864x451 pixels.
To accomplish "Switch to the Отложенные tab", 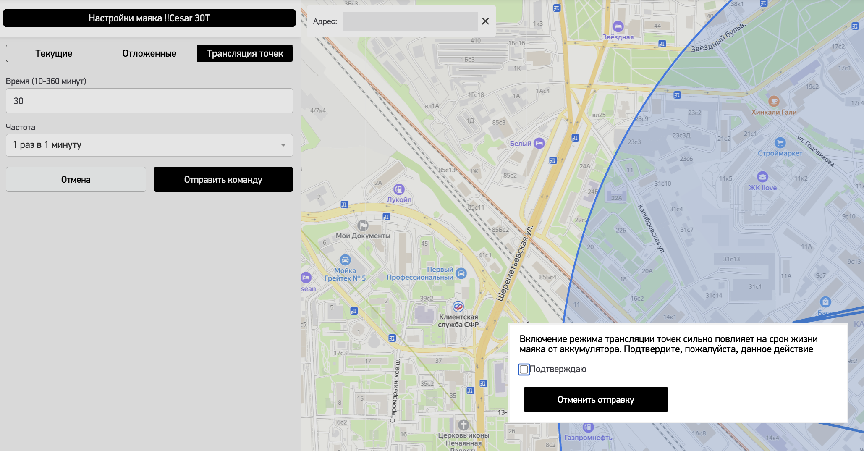I will [149, 53].
